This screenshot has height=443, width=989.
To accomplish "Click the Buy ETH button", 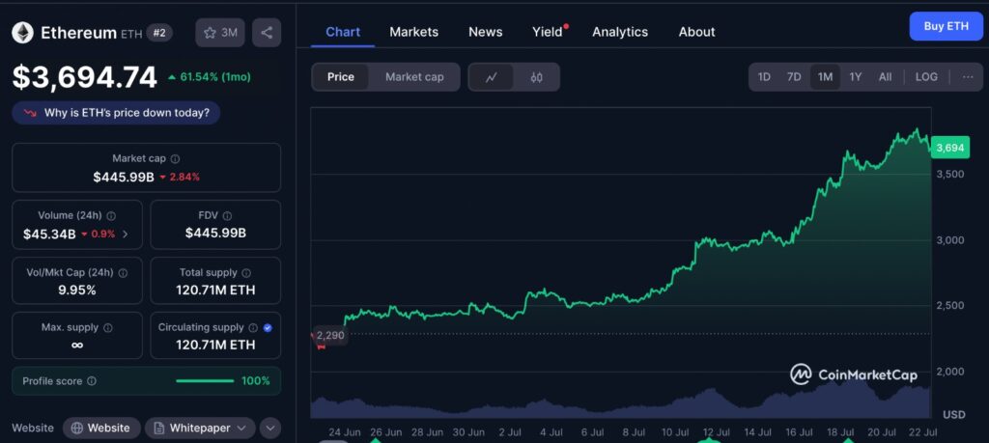I will coord(947,26).
